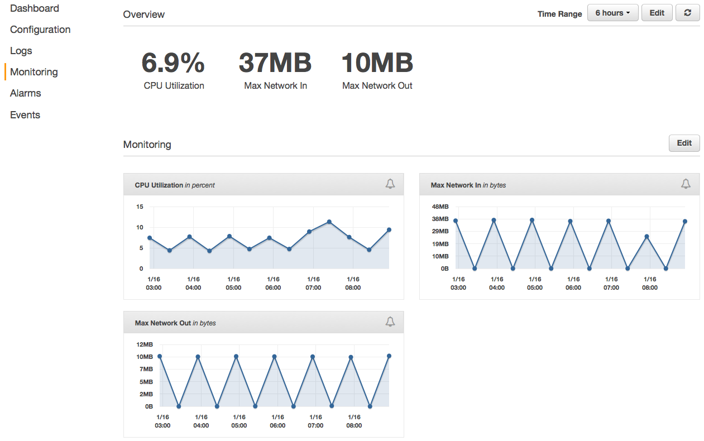Open Dashboard in the sidebar
This screenshot has height=441, width=704.
click(x=35, y=8)
